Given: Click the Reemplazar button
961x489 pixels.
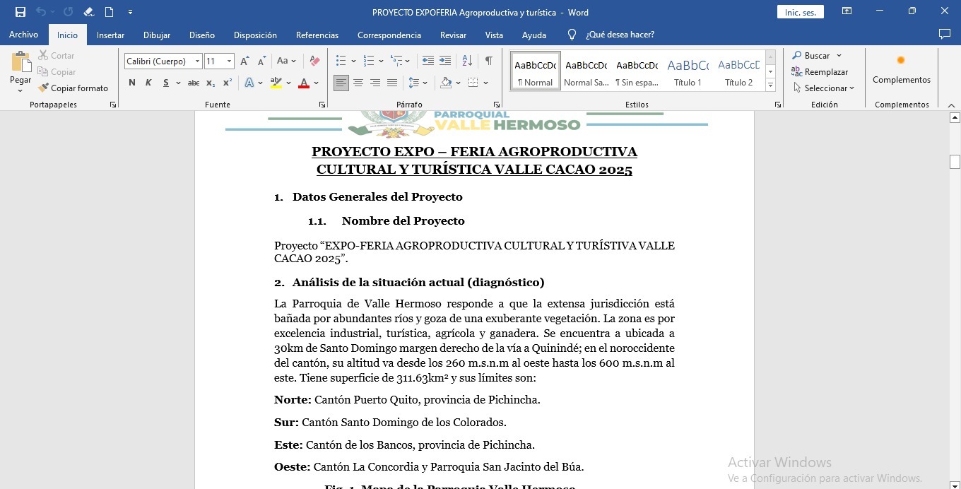Looking at the screenshot, I should 820,72.
